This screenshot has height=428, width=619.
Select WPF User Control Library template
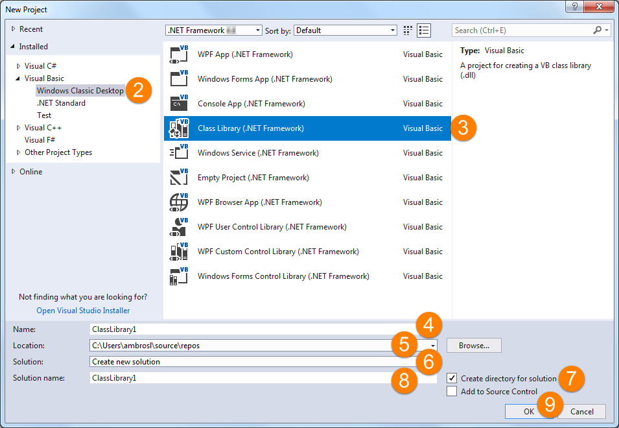[x=307, y=226]
